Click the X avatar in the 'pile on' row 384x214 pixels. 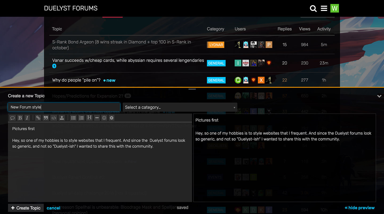[261, 80]
